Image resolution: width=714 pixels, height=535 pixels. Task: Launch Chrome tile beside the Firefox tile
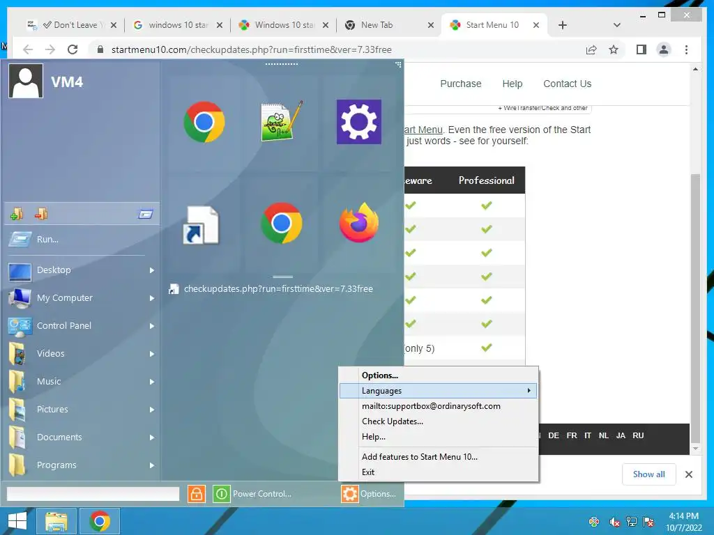(x=282, y=223)
